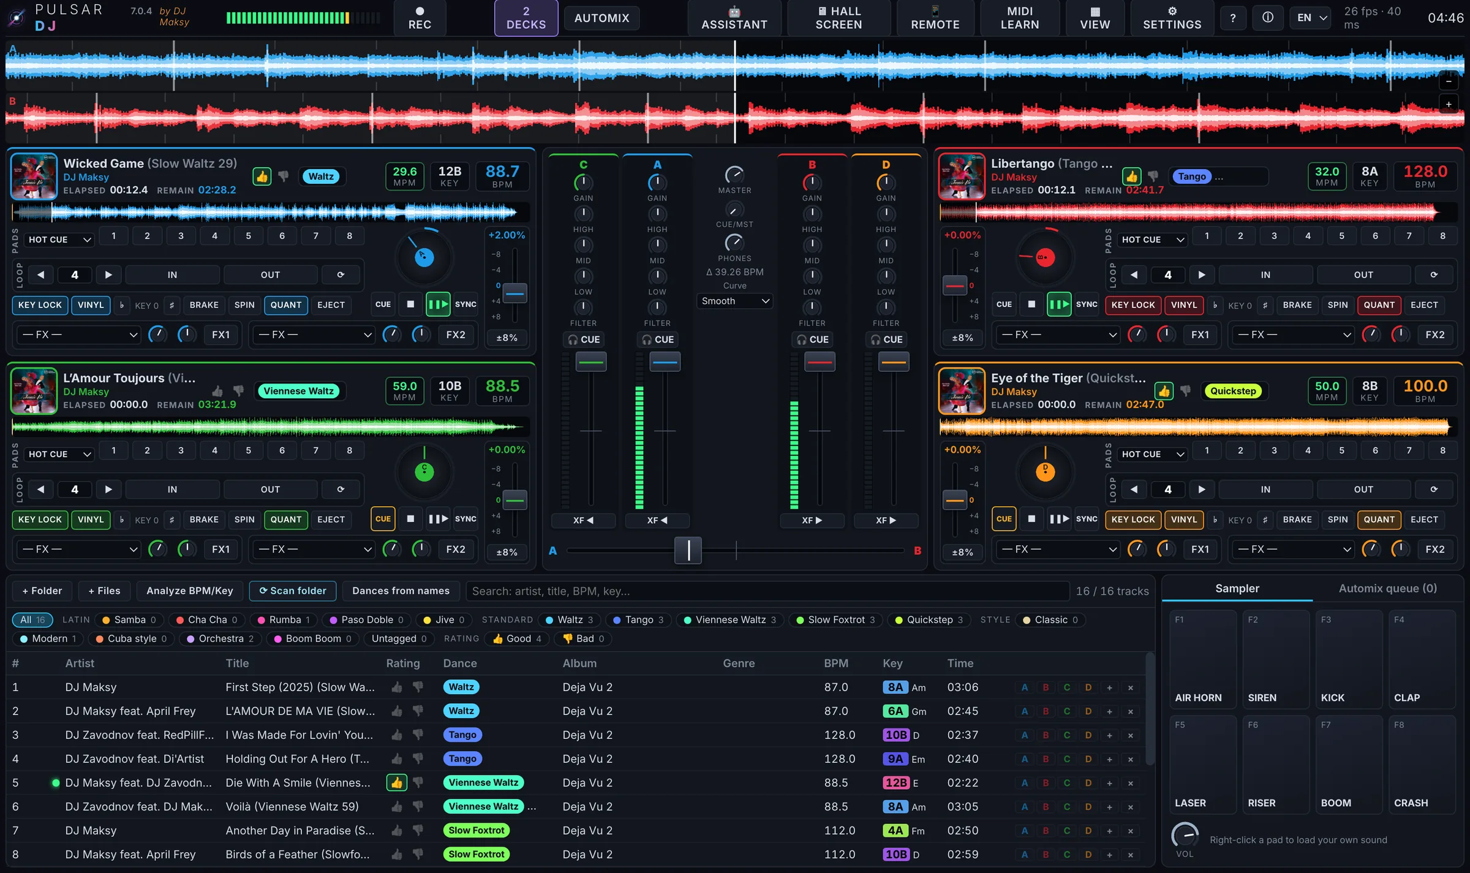Click AUTOMIX button in top bar
Screen dimensions: 1470x873
[601, 18]
